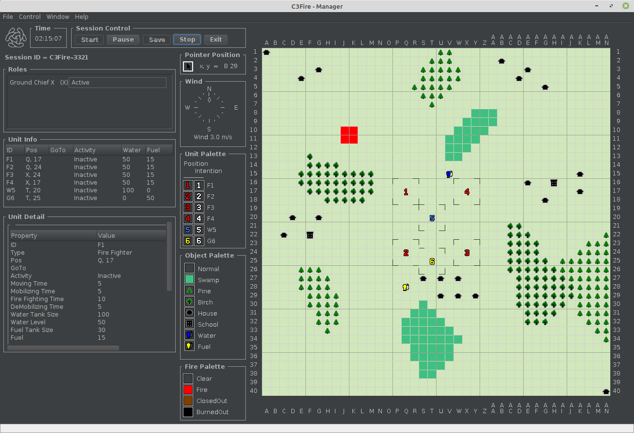
Task: Click the Fire Fighting Time property row
Action: coord(87,299)
